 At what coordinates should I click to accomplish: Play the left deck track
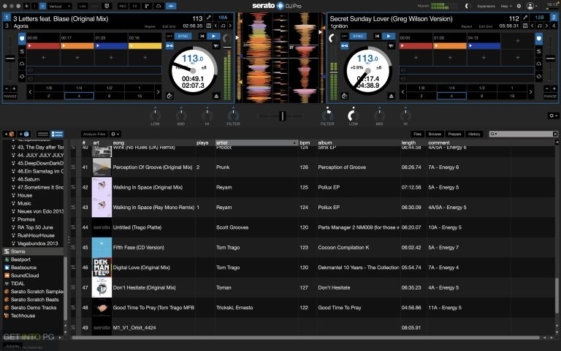pyautogui.click(x=213, y=36)
